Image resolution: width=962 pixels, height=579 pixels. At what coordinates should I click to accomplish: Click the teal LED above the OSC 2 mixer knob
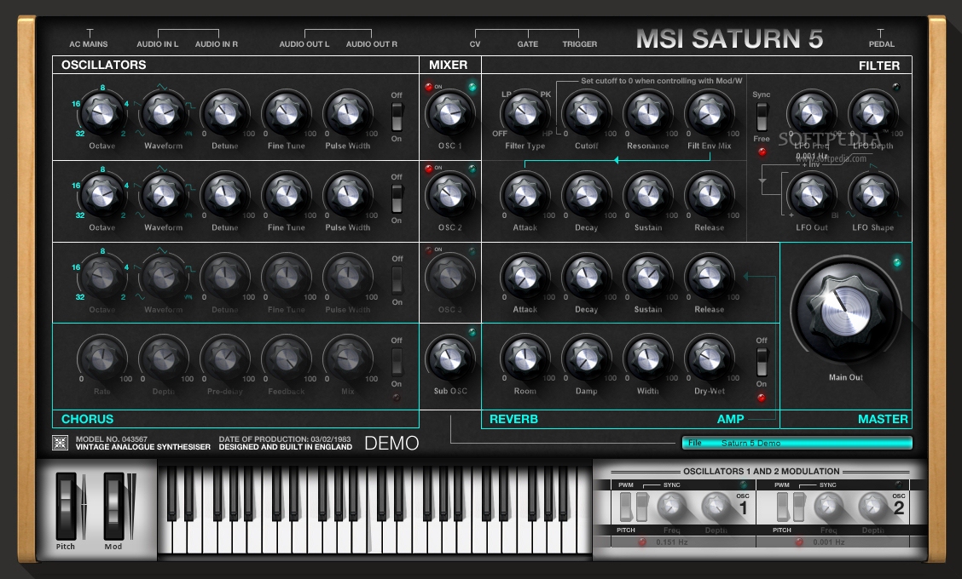(x=472, y=169)
